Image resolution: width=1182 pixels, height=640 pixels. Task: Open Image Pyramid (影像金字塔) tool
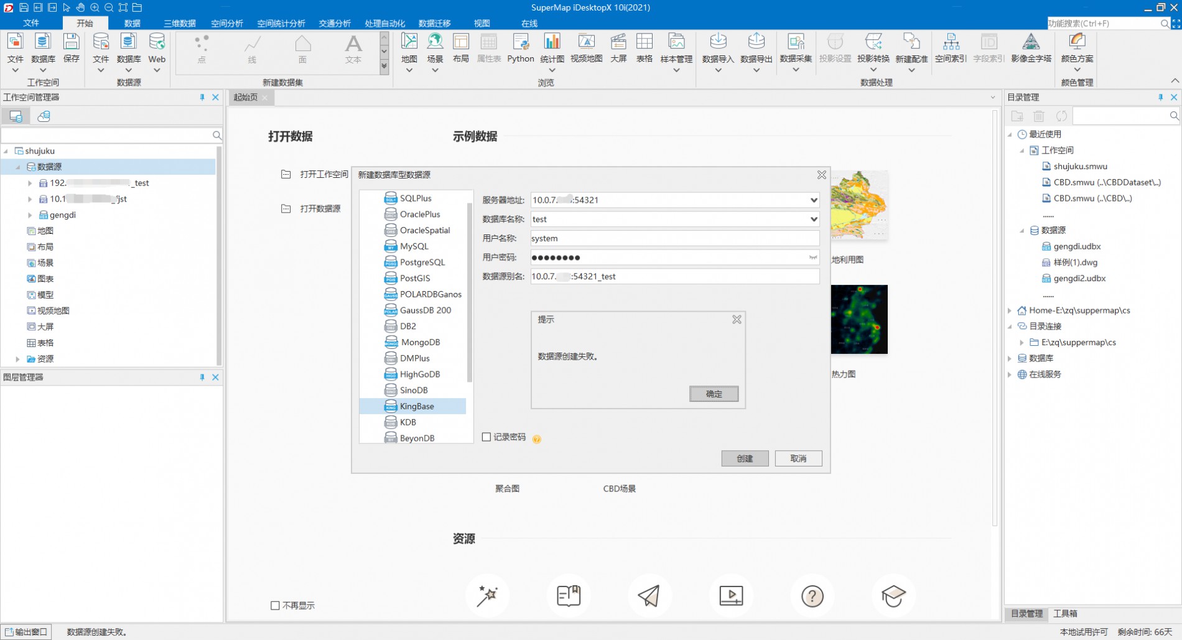pyautogui.click(x=1031, y=48)
